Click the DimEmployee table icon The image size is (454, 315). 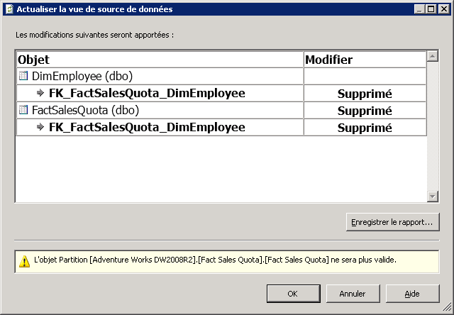coord(23,76)
